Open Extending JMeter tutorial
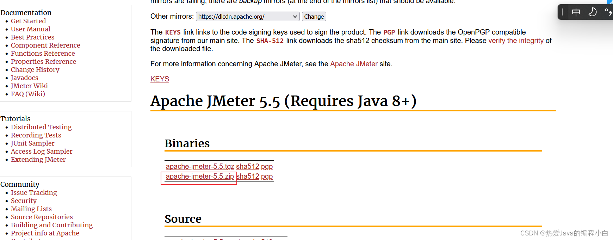The height and width of the screenshot is (240, 613). pos(38,160)
